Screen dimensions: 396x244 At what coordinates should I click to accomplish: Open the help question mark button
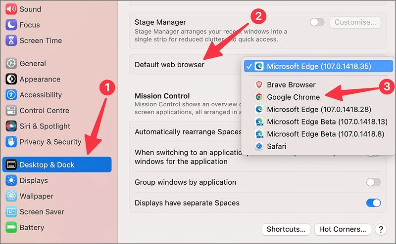tap(381, 229)
